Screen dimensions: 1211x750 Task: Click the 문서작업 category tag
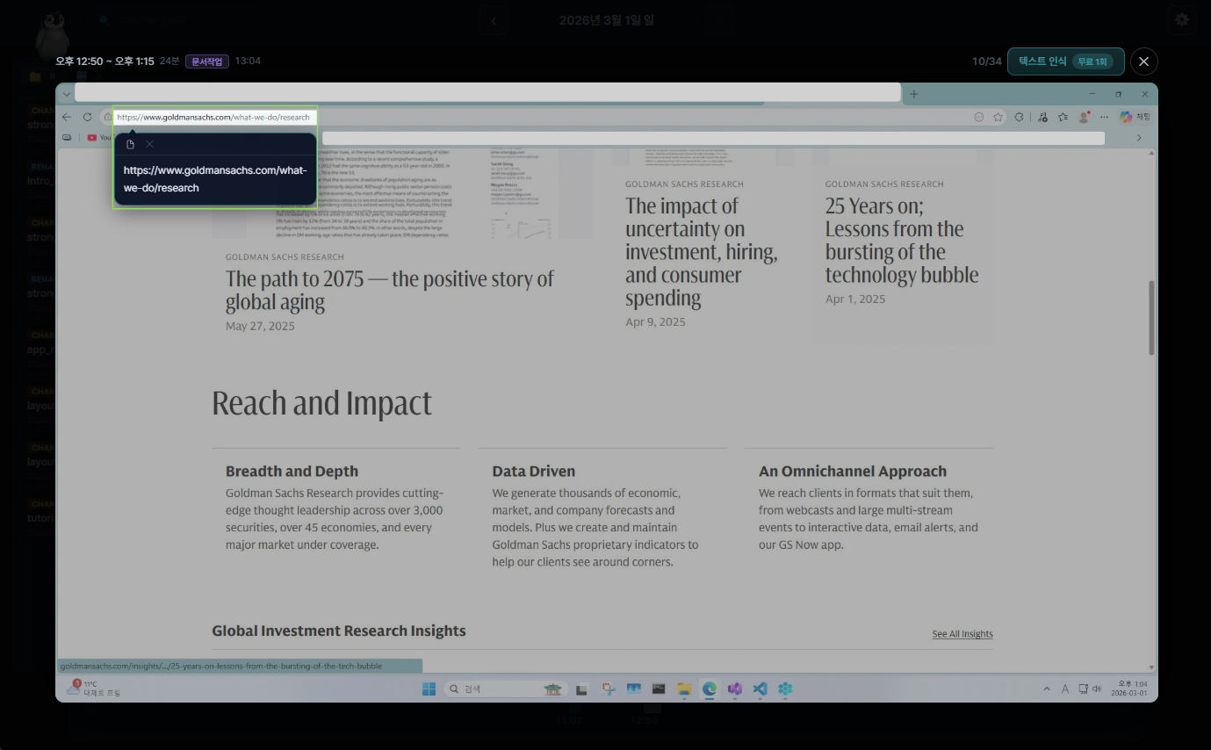pyautogui.click(x=207, y=61)
